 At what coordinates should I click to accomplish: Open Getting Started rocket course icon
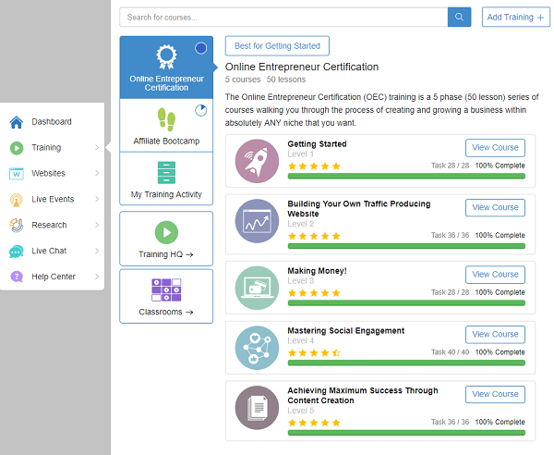coord(257,160)
